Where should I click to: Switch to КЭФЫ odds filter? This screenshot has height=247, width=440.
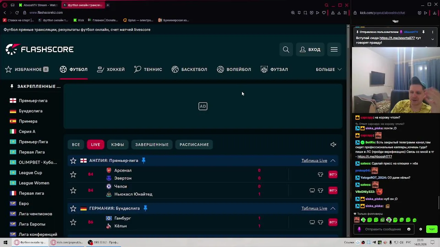point(118,144)
